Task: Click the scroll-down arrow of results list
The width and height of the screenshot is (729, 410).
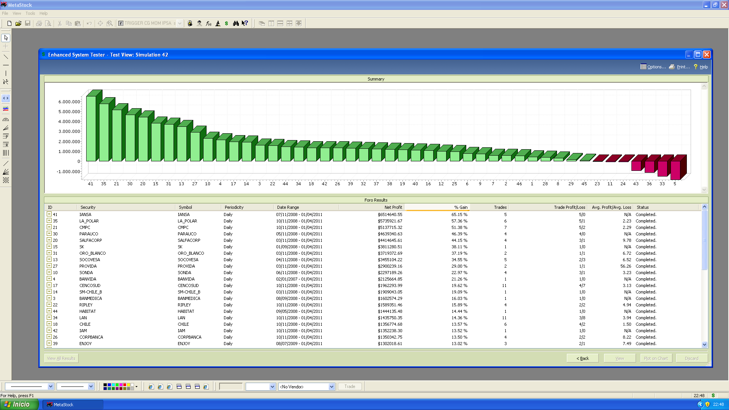Action: 704,345
